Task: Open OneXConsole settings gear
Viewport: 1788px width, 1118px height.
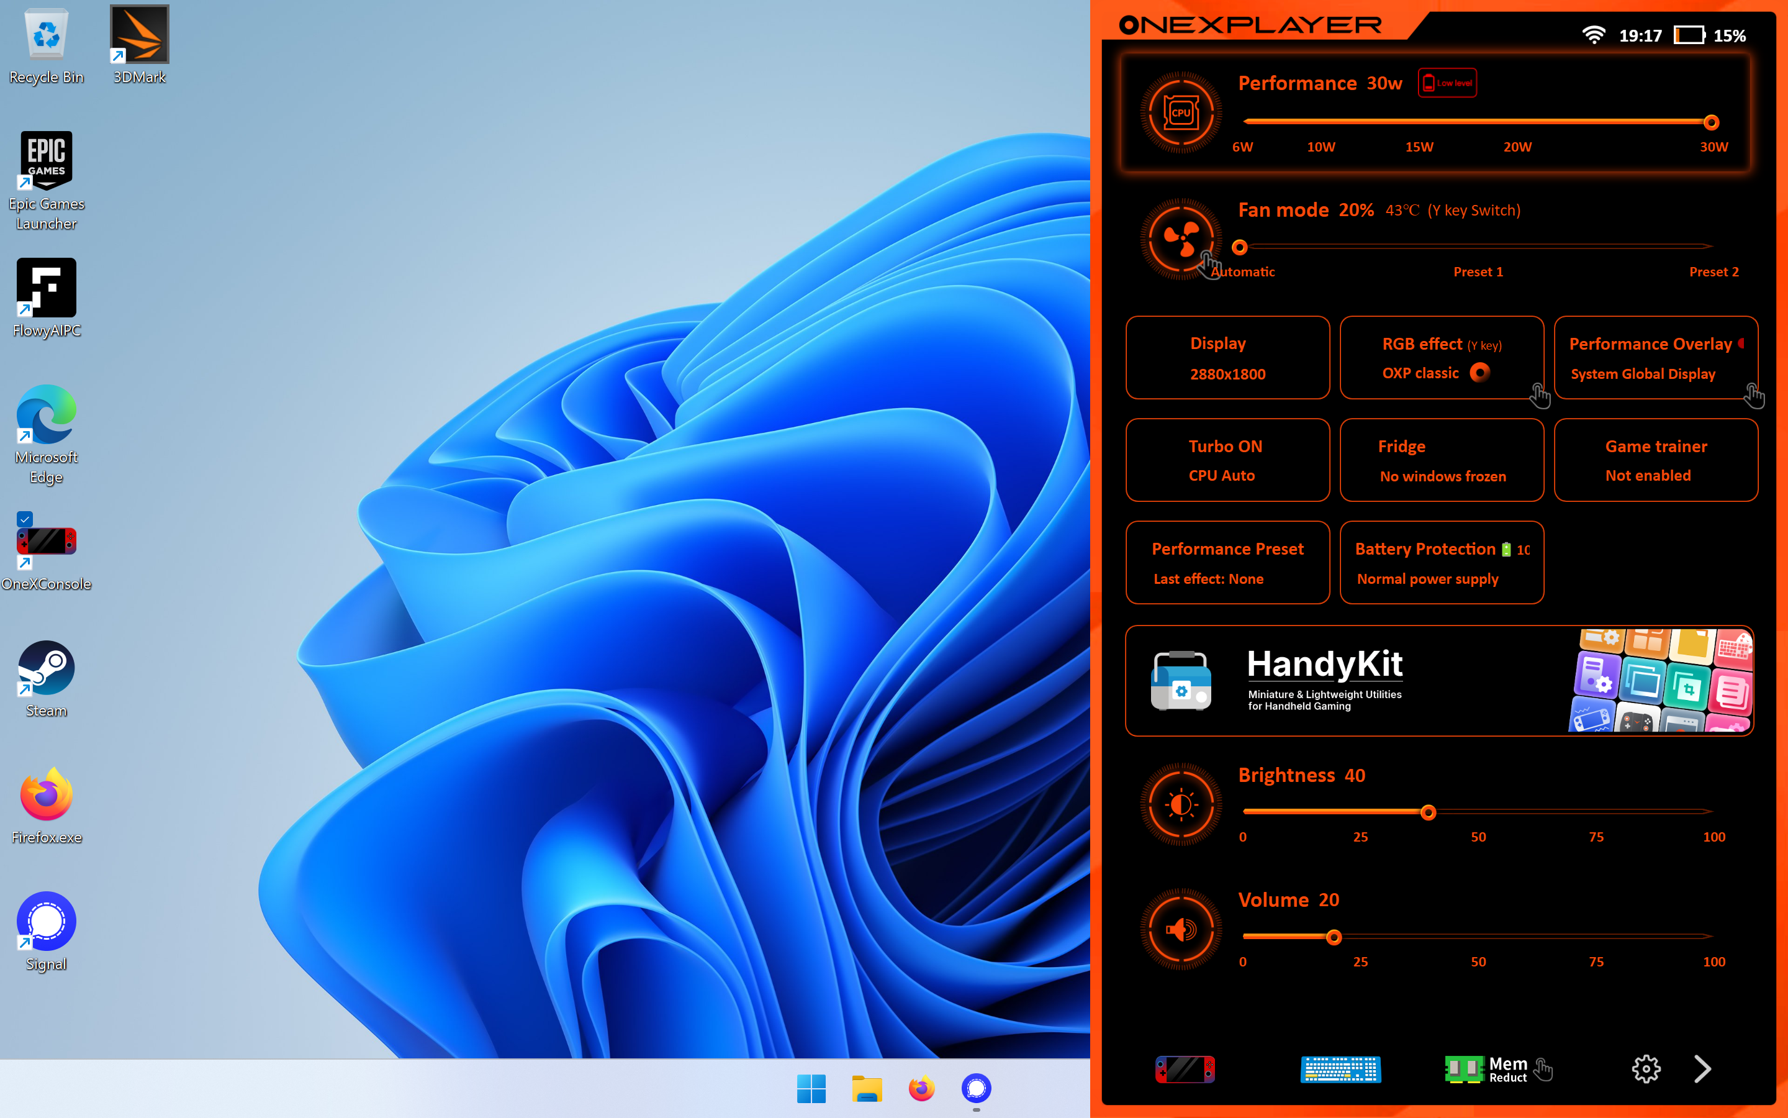Action: (x=1647, y=1068)
